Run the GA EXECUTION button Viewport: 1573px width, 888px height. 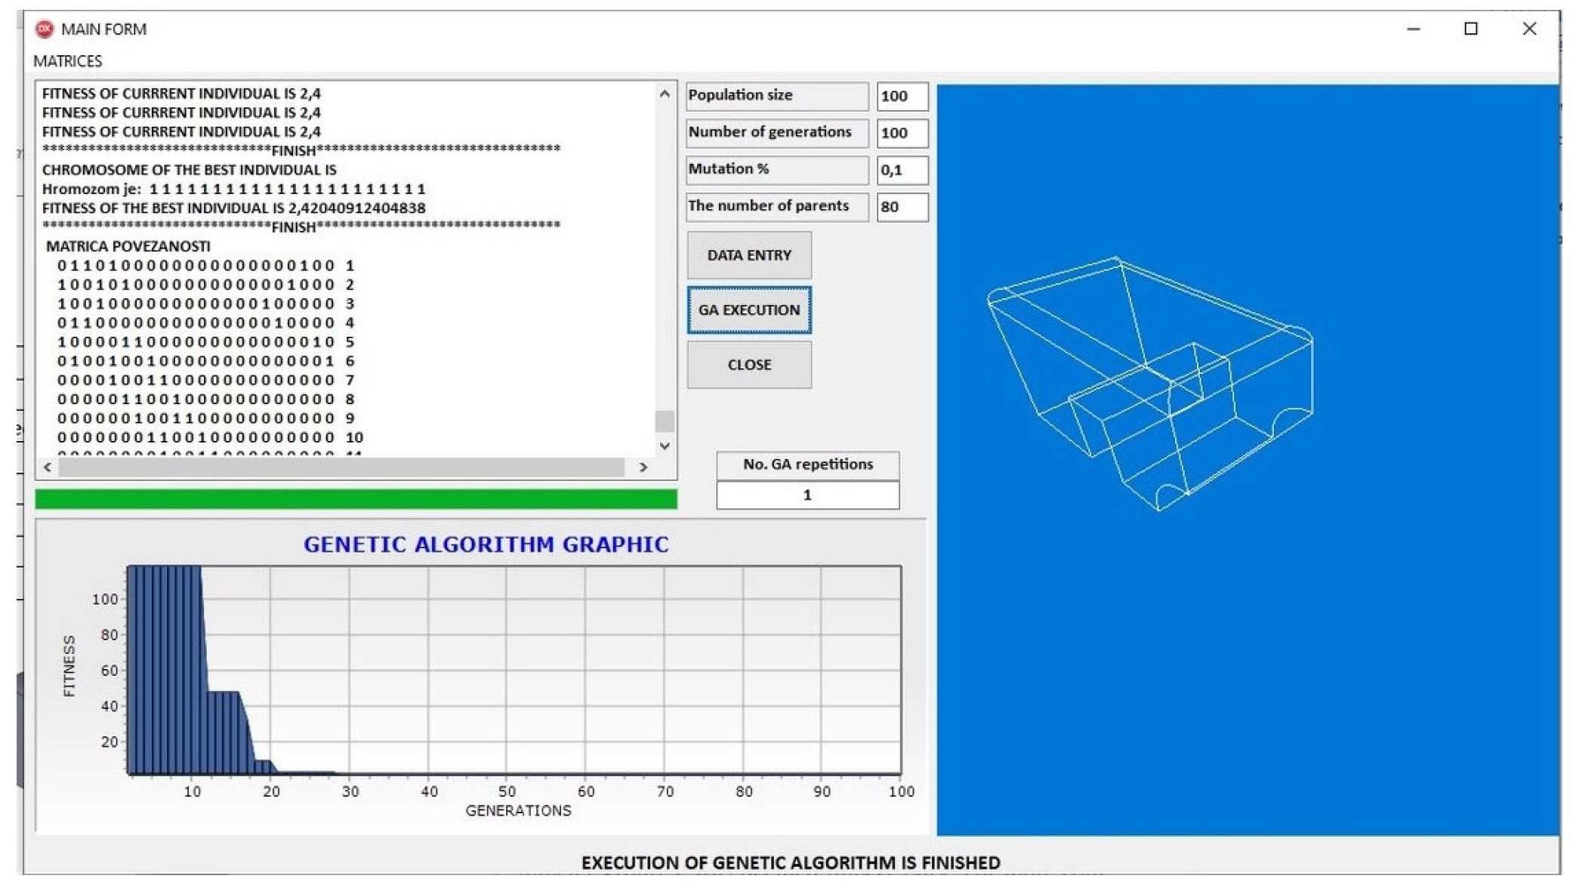pyautogui.click(x=748, y=310)
